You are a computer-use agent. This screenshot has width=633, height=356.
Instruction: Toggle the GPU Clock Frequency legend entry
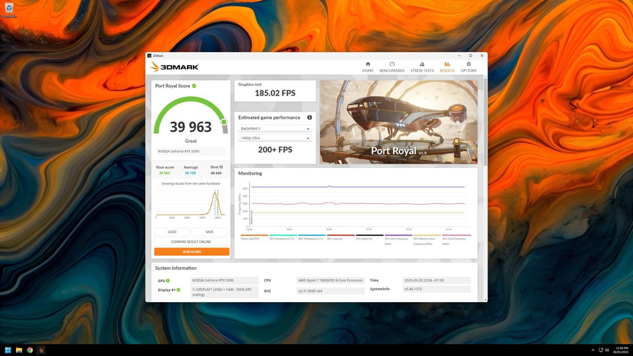coord(456,240)
